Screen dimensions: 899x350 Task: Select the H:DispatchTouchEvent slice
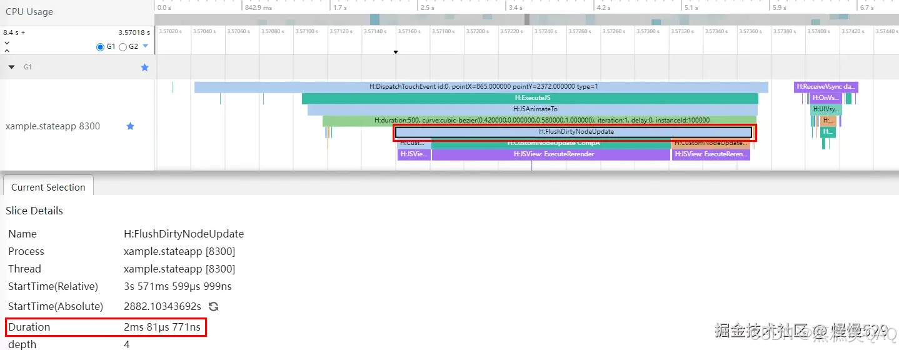point(481,87)
